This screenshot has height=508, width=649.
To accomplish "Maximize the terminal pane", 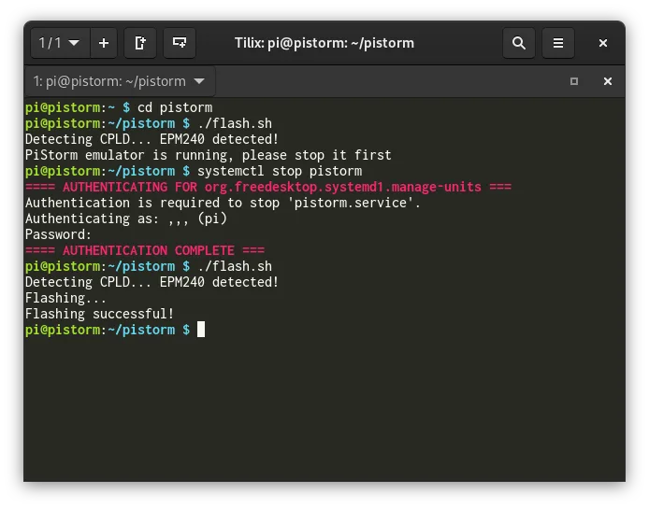I will pyautogui.click(x=573, y=81).
